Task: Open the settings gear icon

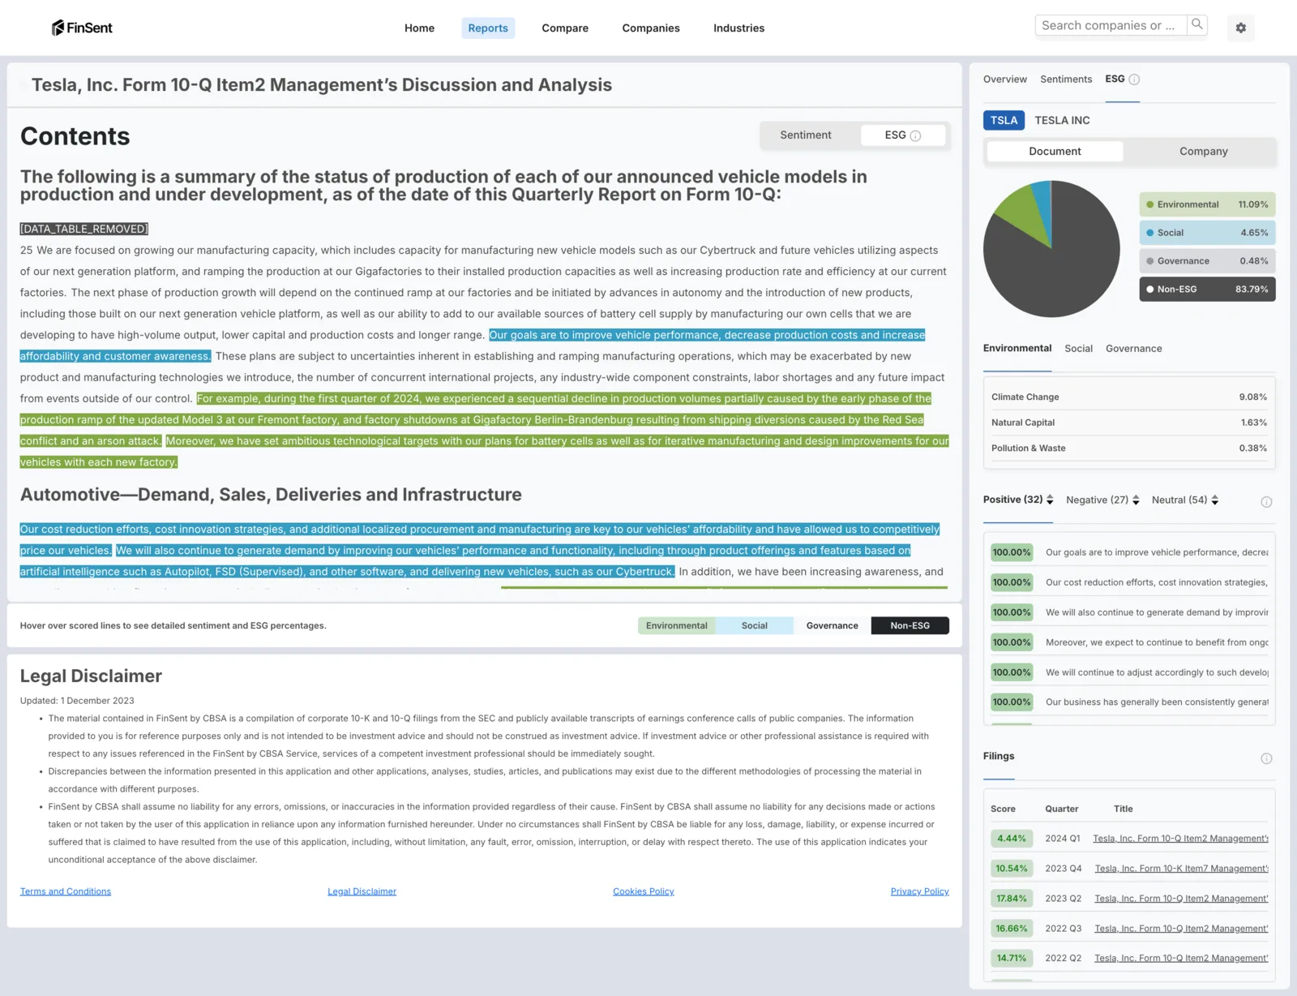Action: (1240, 28)
